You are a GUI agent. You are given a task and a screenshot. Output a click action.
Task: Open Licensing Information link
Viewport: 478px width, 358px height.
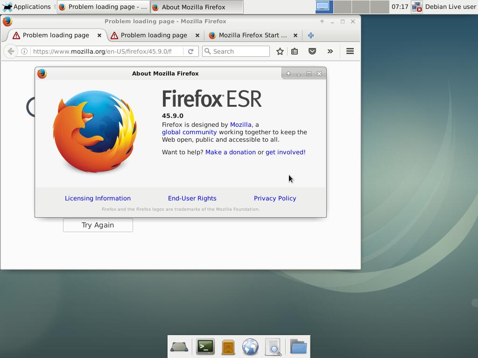coord(98,198)
